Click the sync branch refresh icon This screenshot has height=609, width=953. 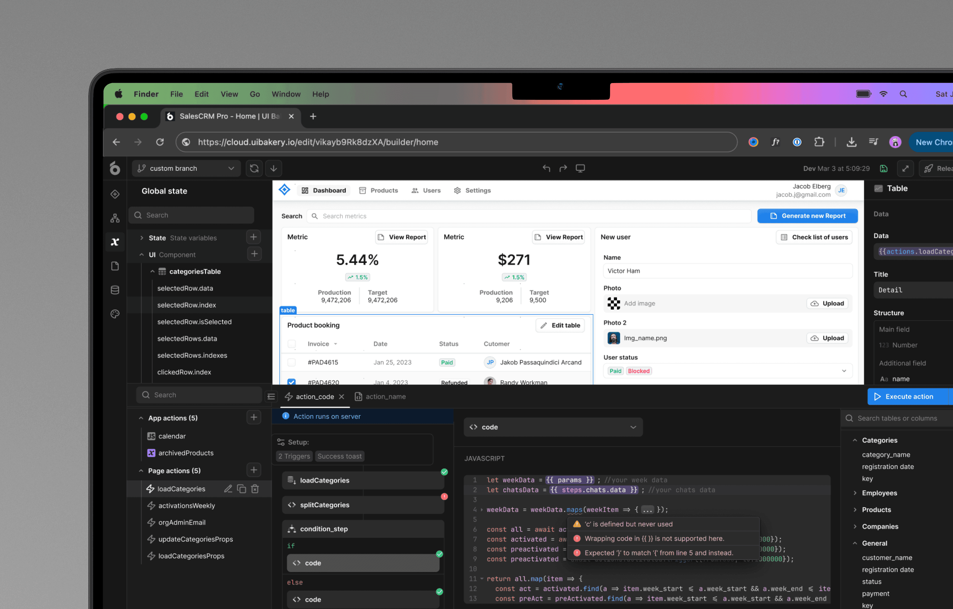tap(254, 168)
